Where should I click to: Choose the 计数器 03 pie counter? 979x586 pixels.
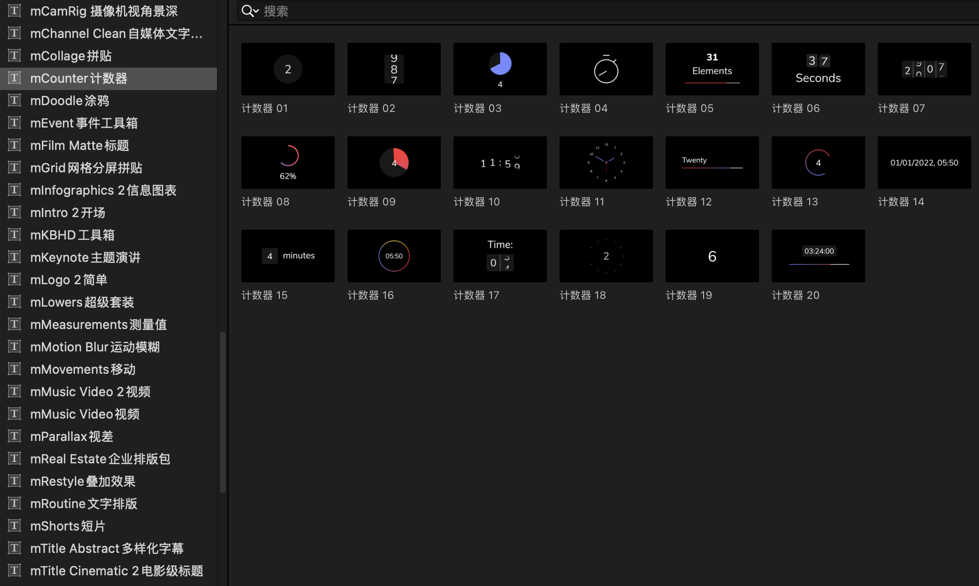click(500, 69)
